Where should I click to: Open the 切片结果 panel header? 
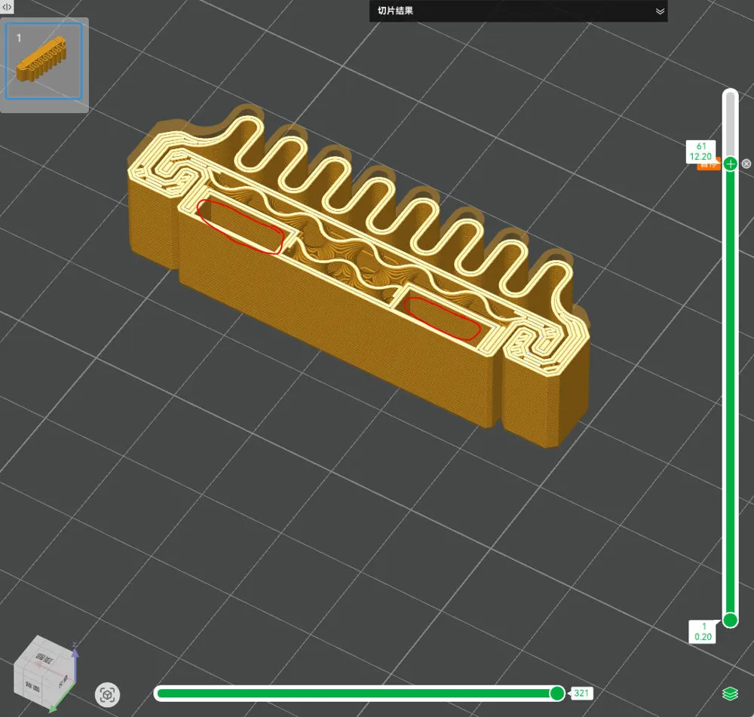pos(519,11)
